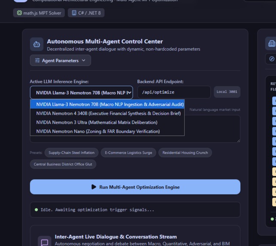Image resolution: width=276 pixels, height=246 pixels.
Task: Apply Central Business District Office Glut preset
Action: click(63, 164)
